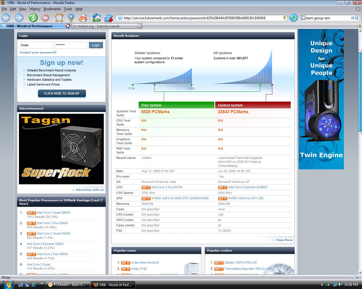Go forward with the Forward arrow button
The image size is (362, 289).
(x=19, y=18)
